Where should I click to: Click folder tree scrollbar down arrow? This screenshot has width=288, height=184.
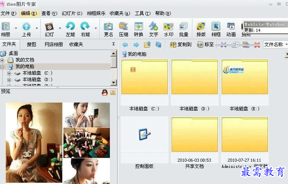point(114,83)
